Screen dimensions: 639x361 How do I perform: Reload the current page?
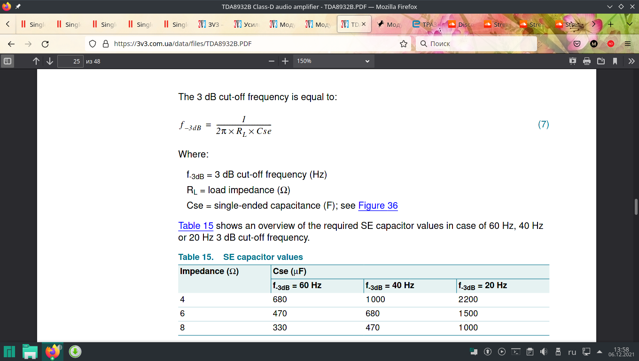pos(45,44)
